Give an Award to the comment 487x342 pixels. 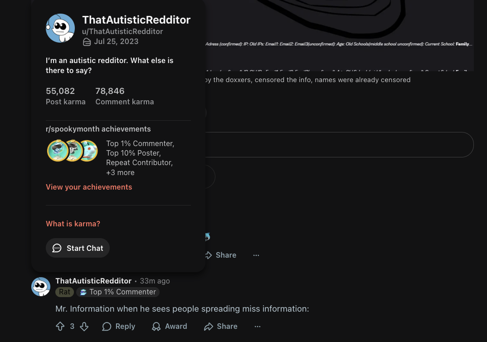coord(170,326)
